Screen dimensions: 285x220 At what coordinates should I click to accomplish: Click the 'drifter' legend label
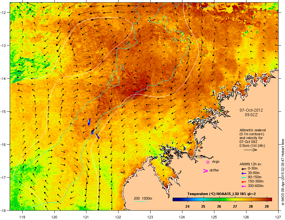tap(214, 170)
